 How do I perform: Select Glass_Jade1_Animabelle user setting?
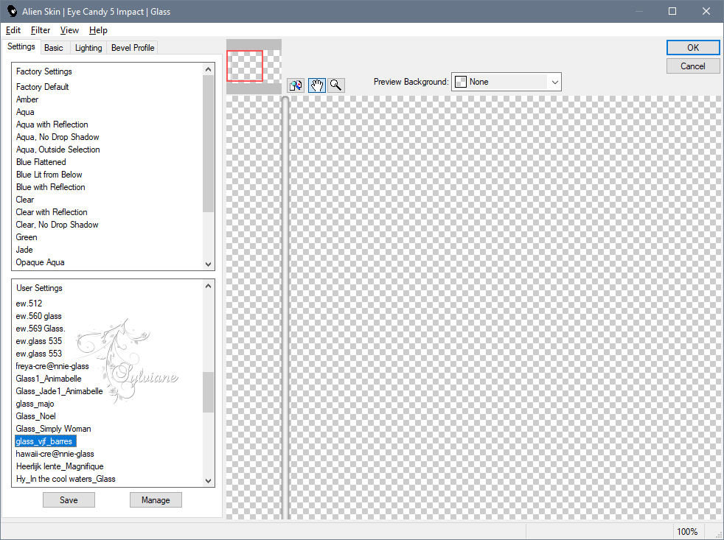59,391
